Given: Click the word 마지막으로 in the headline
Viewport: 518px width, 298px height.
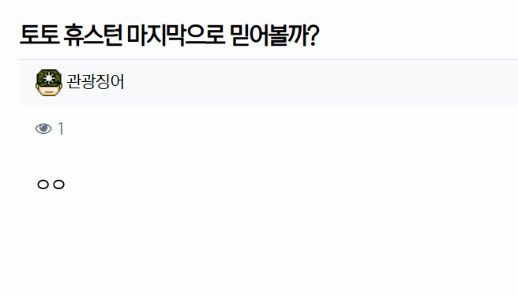Looking at the screenshot, I should point(176,35).
